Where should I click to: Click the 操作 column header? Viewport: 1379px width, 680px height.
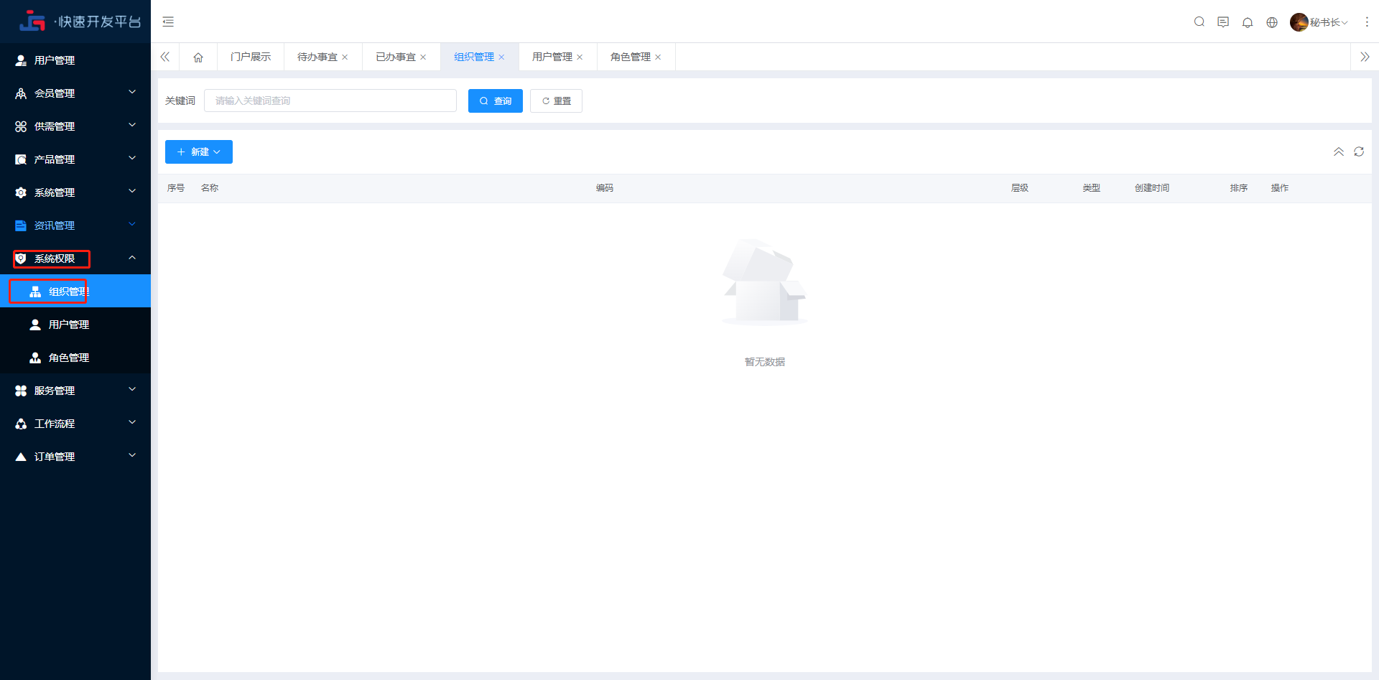click(x=1280, y=188)
